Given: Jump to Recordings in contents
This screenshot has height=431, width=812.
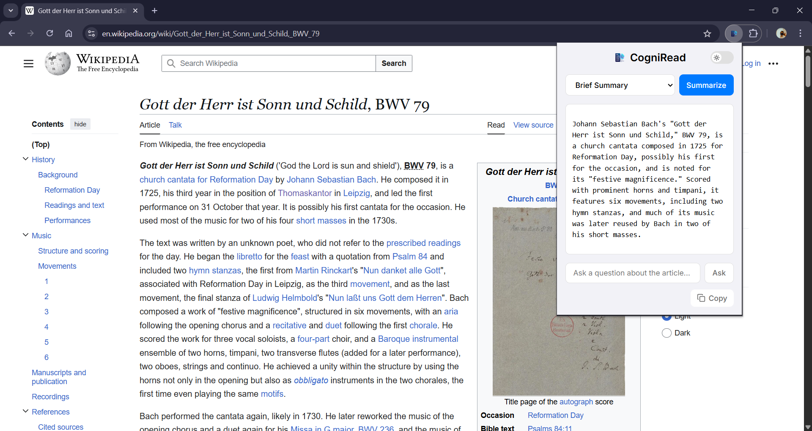Looking at the screenshot, I should point(50,397).
